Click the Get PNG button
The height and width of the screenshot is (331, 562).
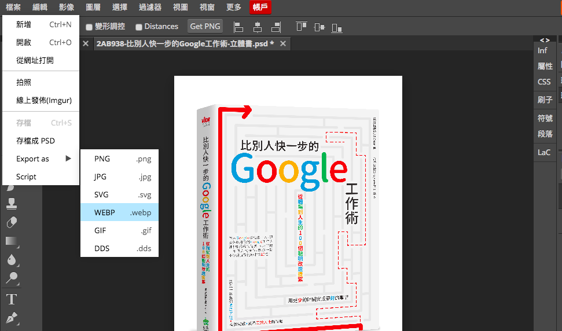[205, 26]
